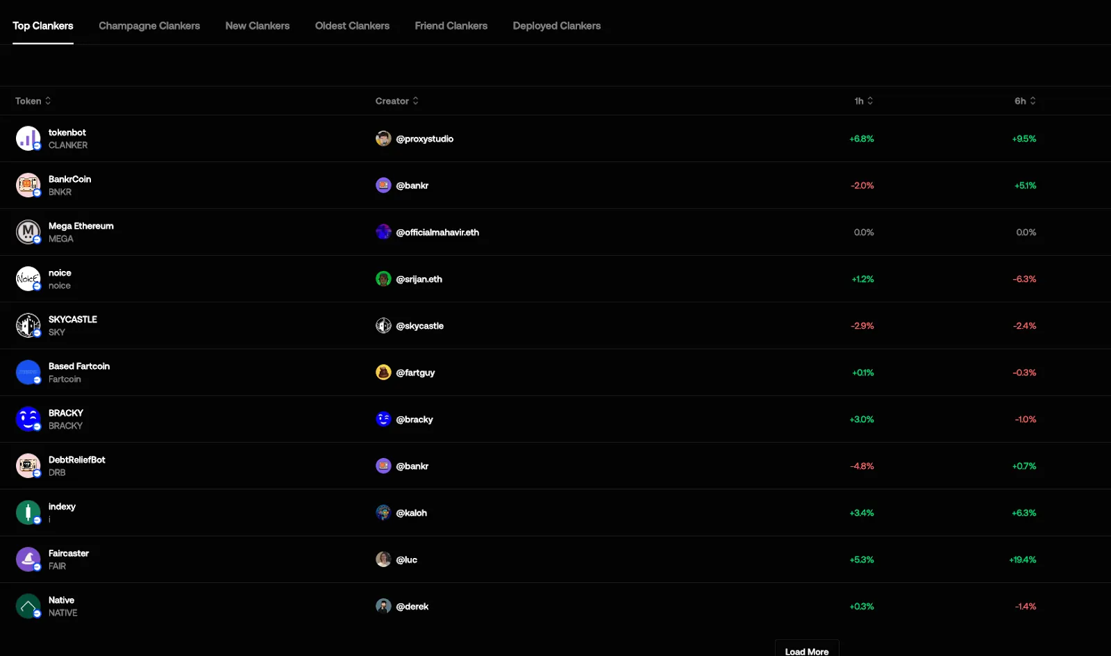The width and height of the screenshot is (1111, 656).
Task: Open the Faircaster wizard hat icon
Action: [28, 559]
